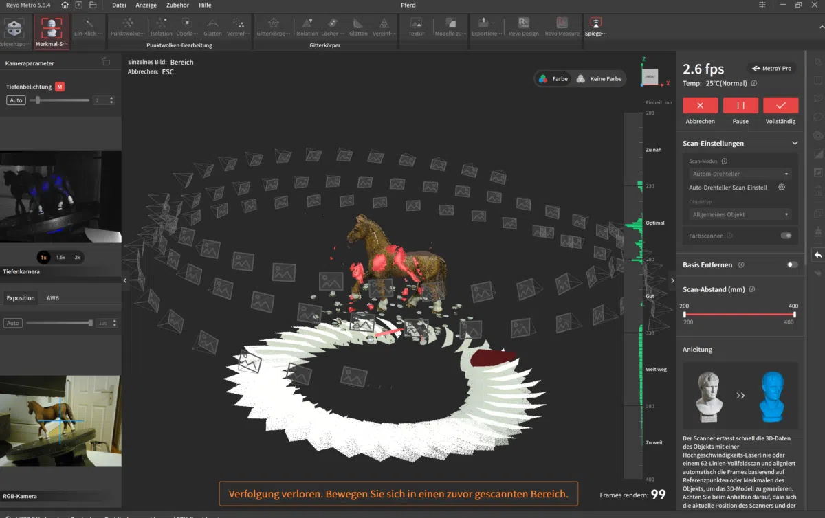Open Revo Measure from the toolbar
Viewport: 825px width, 518px height.
click(x=562, y=25)
